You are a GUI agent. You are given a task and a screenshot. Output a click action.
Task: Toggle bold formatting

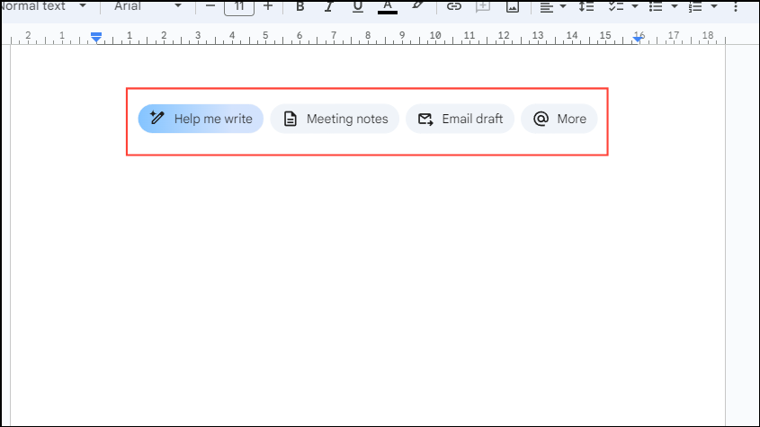(x=300, y=6)
